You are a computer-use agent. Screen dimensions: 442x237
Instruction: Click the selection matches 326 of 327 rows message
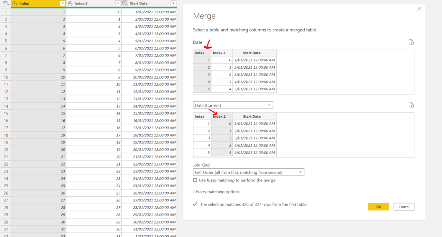click(254, 204)
